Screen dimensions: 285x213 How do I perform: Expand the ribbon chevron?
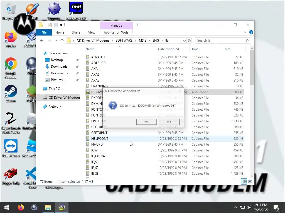tap(245, 32)
